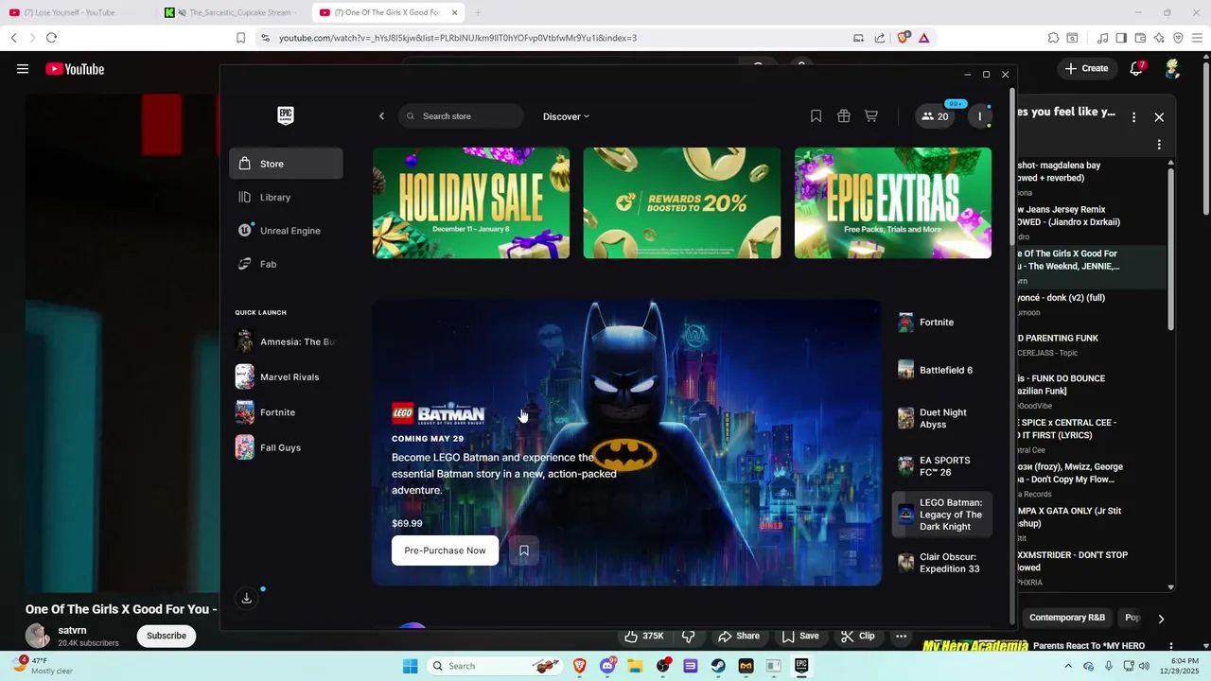Clip the YouTube video

click(x=858, y=636)
